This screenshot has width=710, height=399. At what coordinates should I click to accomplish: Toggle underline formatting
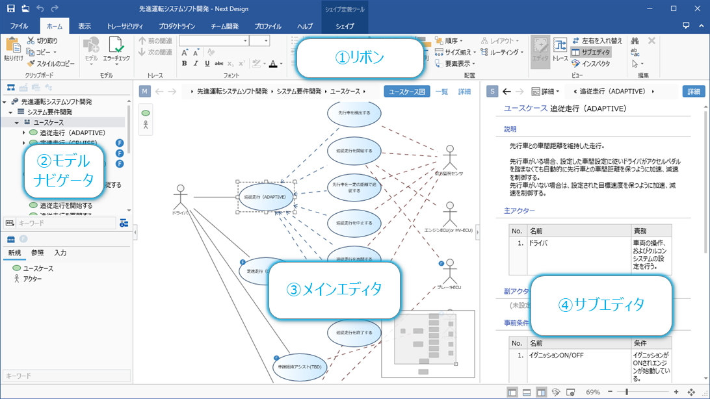[x=207, y=64]
